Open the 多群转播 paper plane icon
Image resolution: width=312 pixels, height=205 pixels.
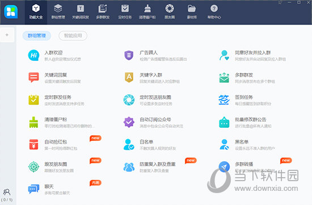tap(224, 167)
